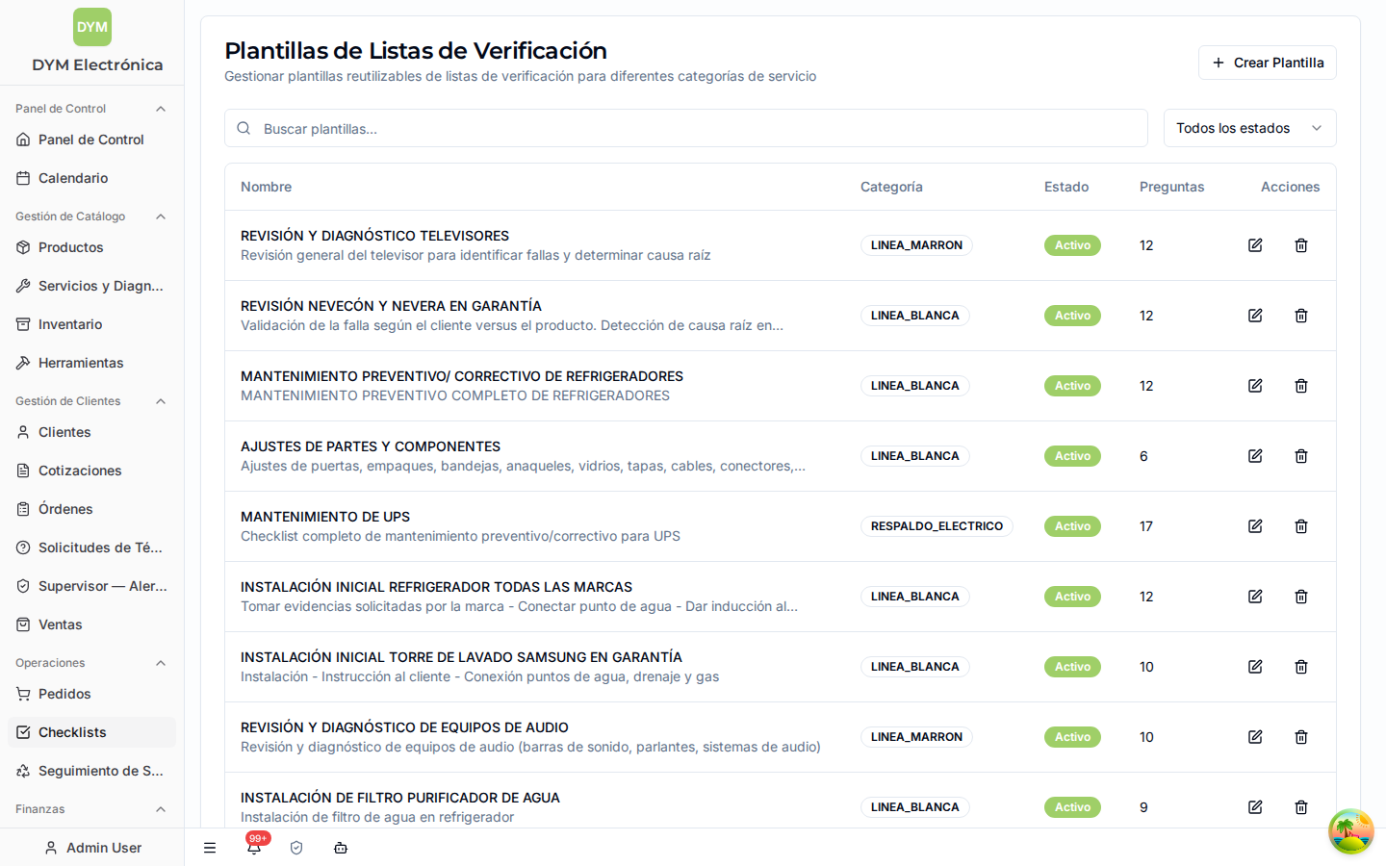Delete MANTENIMIENTO PREVENTIVO/ CORRECTIVO DE REFRIGERADORES template
Viewport: 1386px width, 866px height.
click(1301, 386)
